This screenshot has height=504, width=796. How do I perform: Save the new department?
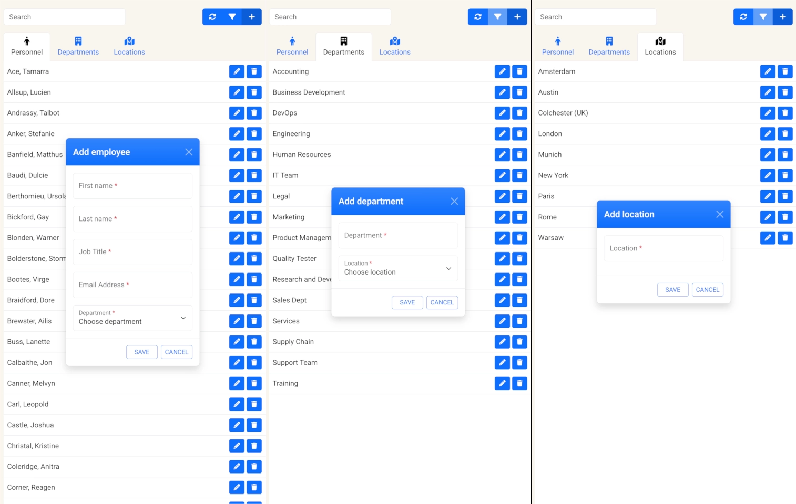407,302
